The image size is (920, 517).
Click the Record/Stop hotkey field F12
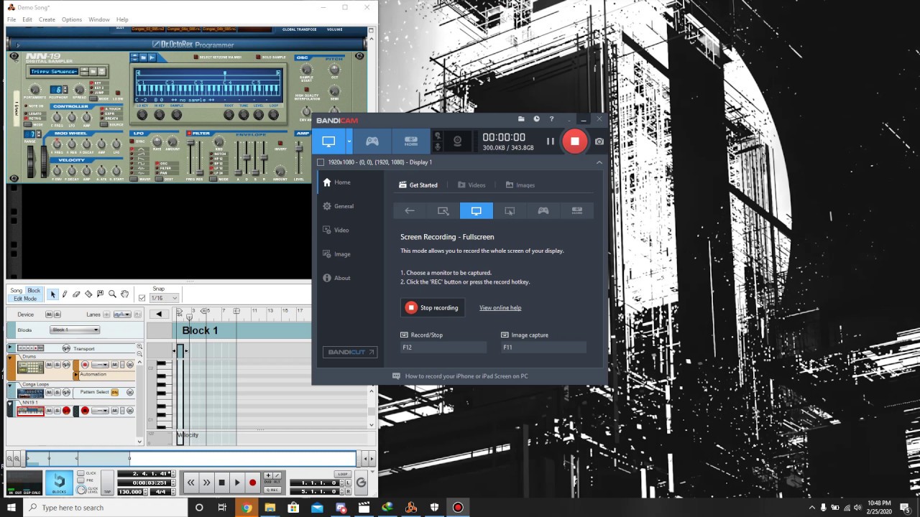point(443,347)
